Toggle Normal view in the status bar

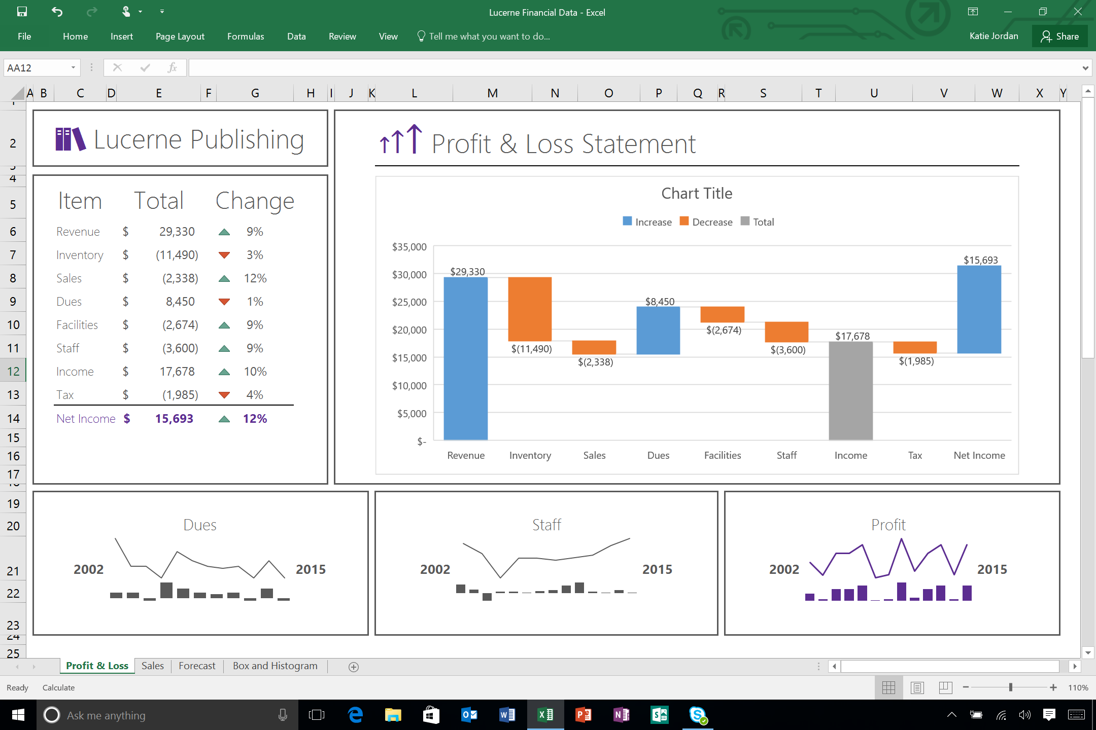(888, 687)
